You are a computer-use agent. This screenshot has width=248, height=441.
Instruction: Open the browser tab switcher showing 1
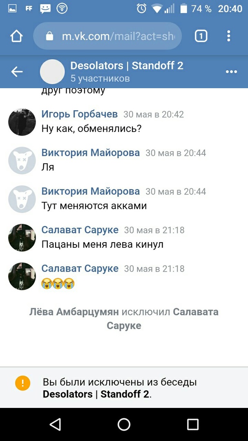tap(201, 36)
